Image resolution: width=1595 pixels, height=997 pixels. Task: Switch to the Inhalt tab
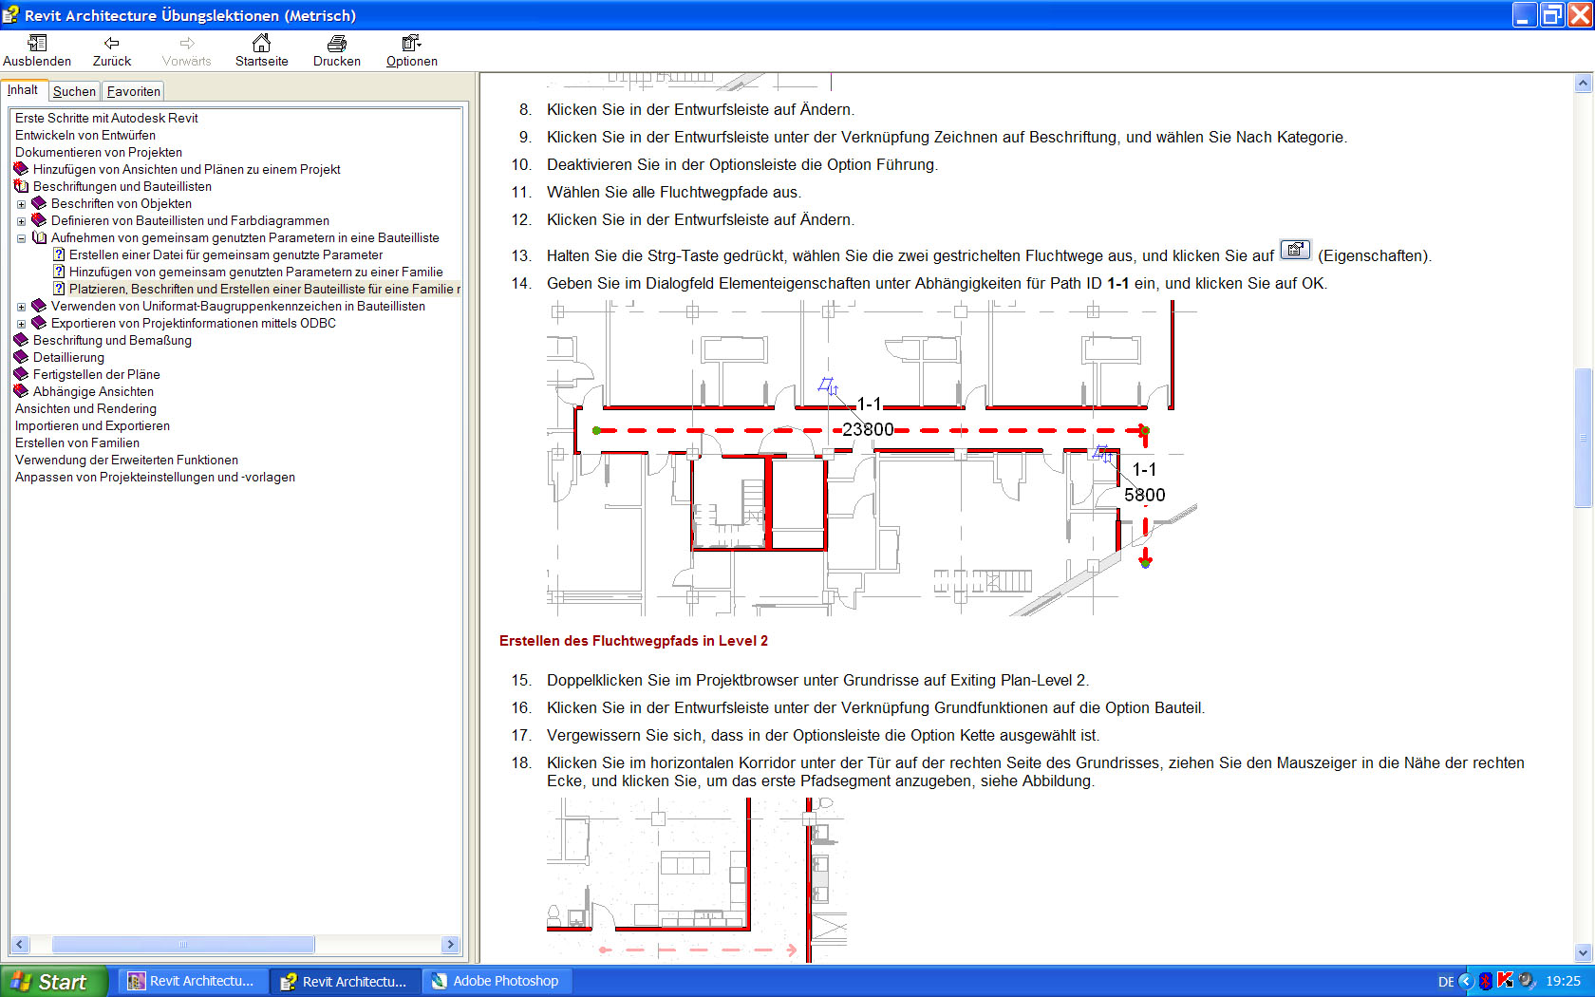tap(24, 90)
